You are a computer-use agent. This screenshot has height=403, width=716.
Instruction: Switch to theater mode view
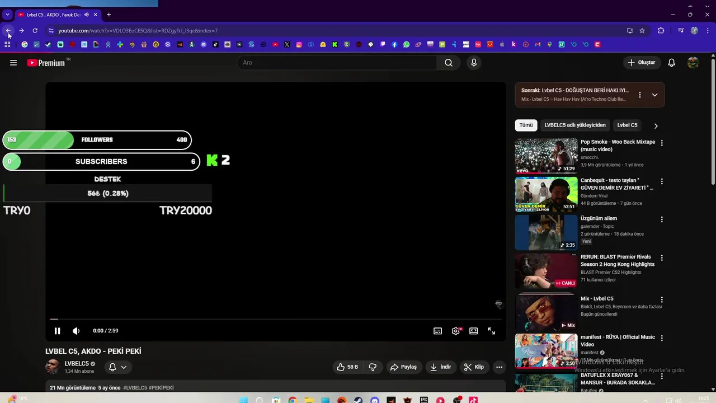coord(474,331)
